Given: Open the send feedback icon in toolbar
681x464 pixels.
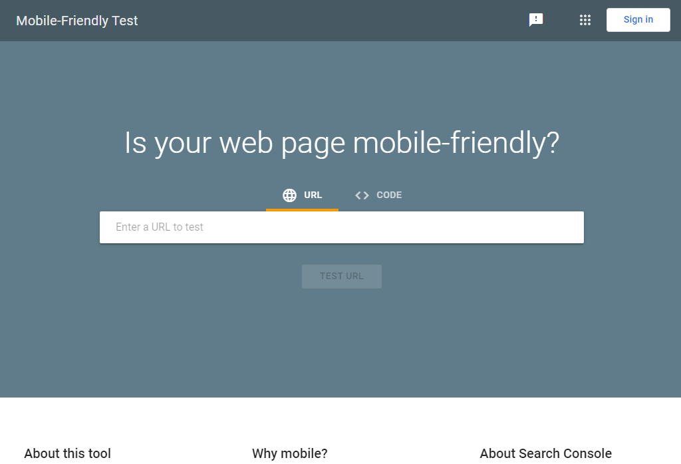Looking at the screenshot, I should tap(536, 20).
